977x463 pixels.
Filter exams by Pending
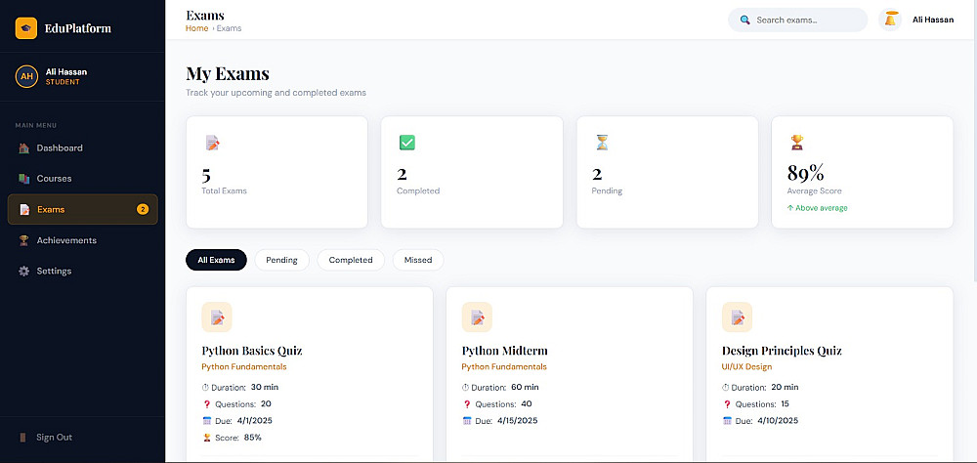tap(281, 260)
